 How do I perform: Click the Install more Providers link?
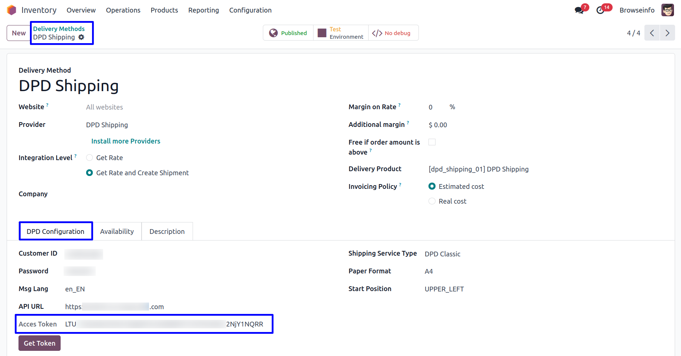(x=126, y=141)
